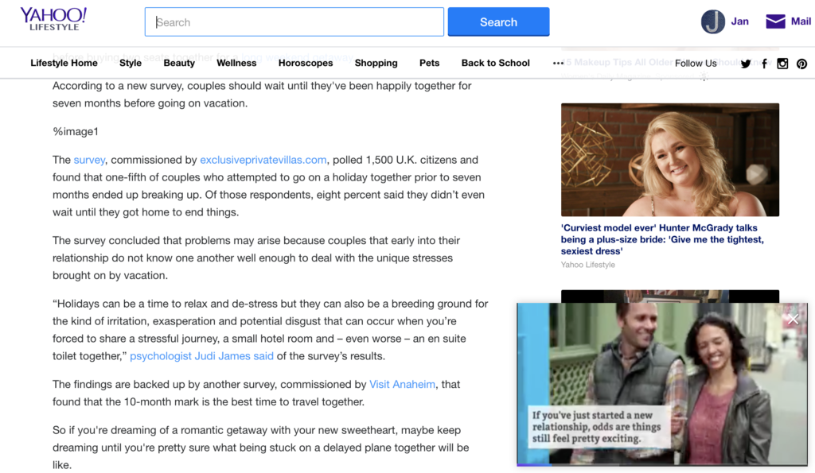Viewport: 815px width, 473px height.
Task: Click the blue Search button
Action: click(498, 21)
